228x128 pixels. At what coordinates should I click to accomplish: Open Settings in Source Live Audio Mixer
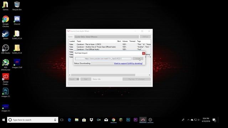[145, 37]
